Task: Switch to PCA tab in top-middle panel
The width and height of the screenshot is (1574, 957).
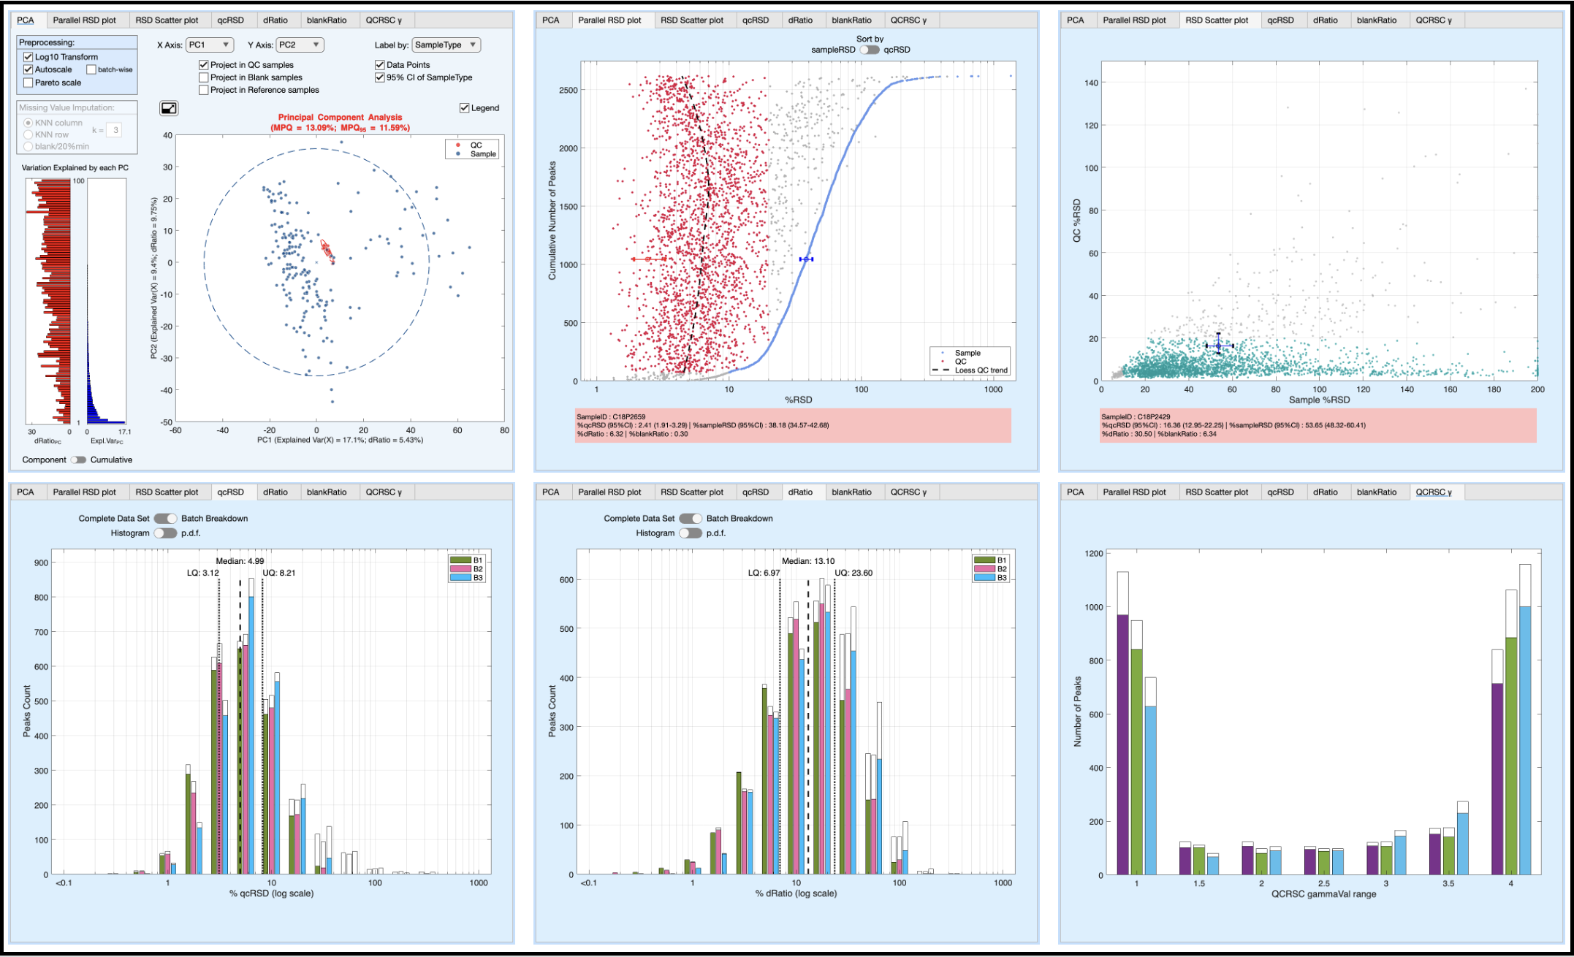Action: tap(551, 20)
